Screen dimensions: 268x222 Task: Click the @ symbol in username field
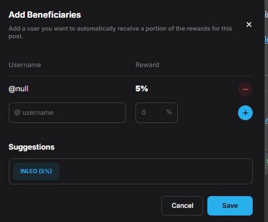(17, 112)
